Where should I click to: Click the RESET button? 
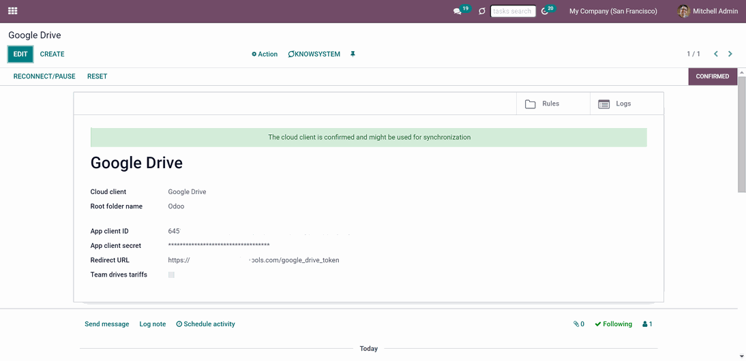[x=97, y=76]
